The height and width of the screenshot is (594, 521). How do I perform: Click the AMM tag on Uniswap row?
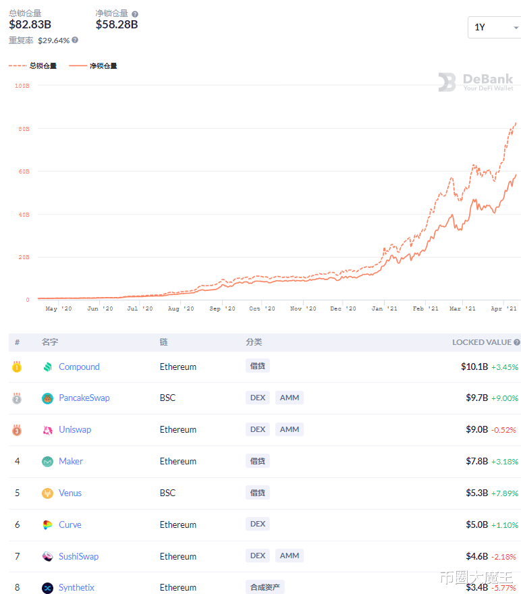point(289,429)
